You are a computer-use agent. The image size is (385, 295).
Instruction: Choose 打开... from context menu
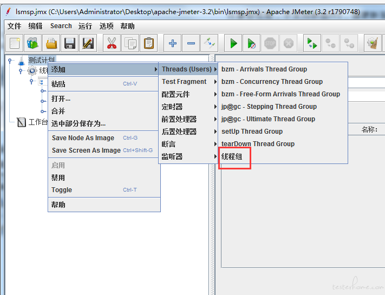[x=103, y=99]
